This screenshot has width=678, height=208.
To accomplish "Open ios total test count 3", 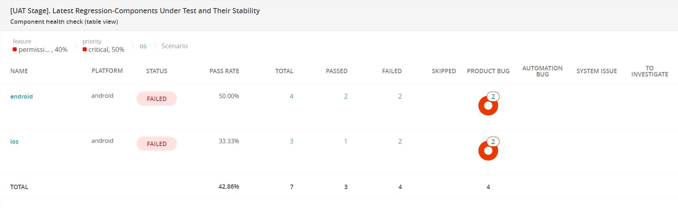I will (x=291, y=141).
